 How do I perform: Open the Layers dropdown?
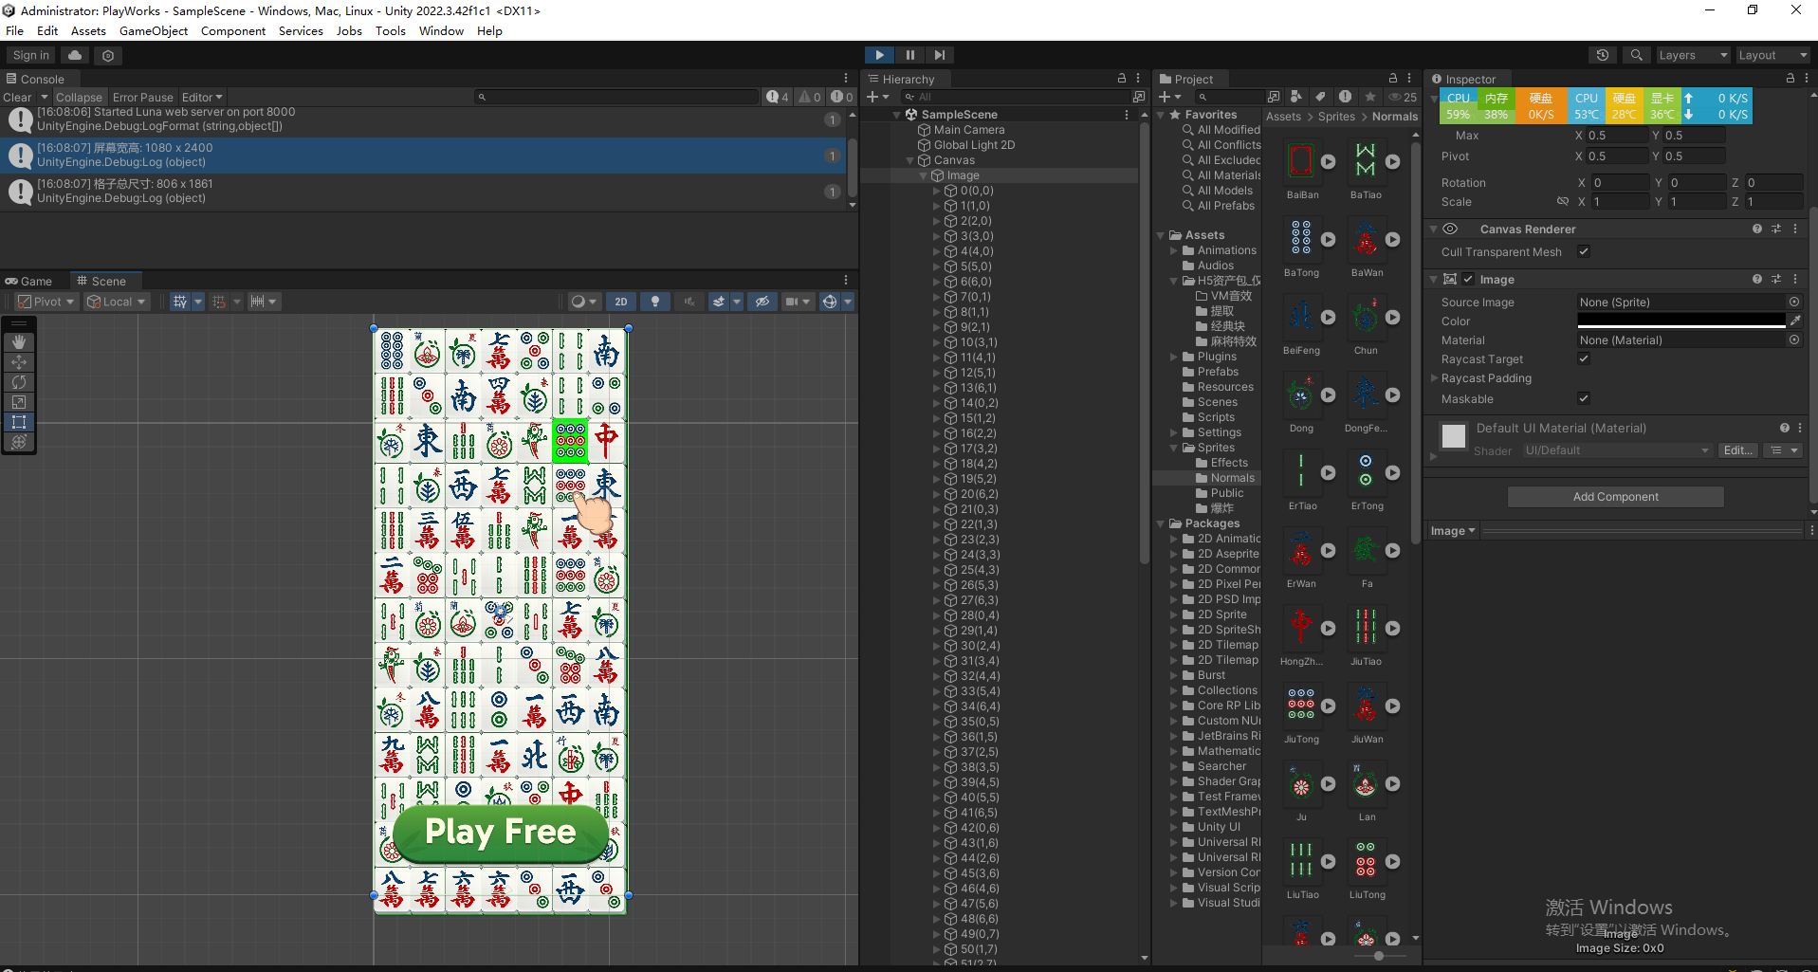[1692, 55]
